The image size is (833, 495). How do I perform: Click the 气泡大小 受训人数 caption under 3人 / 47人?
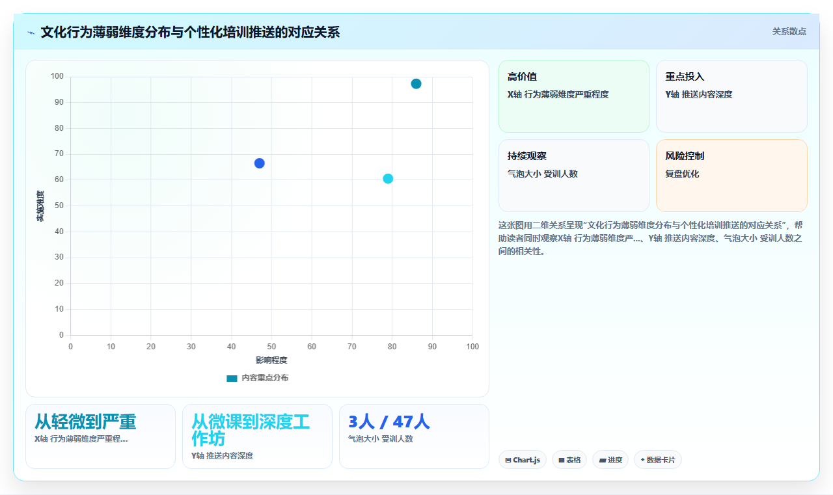[380, 439]
